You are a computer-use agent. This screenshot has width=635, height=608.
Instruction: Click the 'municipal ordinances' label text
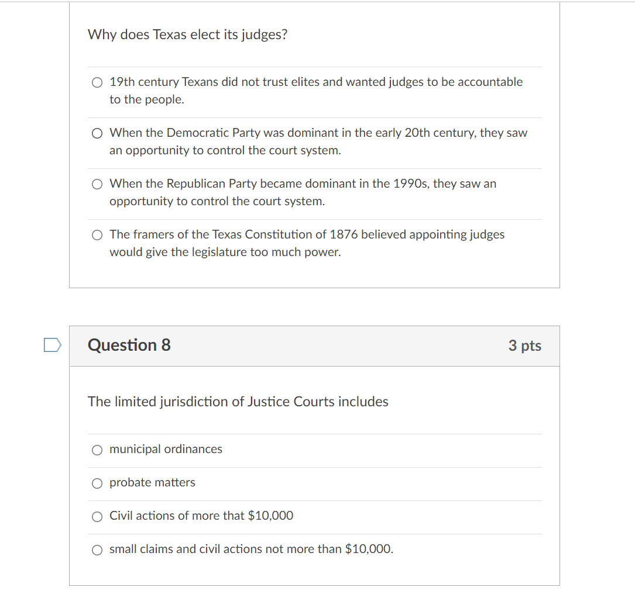166,449
